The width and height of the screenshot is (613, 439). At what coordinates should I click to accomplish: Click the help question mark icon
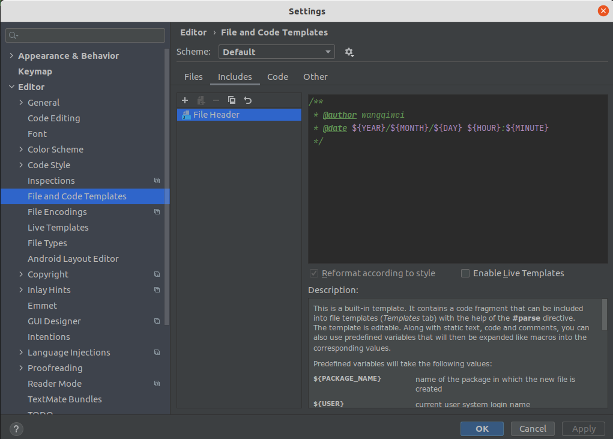(x=17, y=429)
